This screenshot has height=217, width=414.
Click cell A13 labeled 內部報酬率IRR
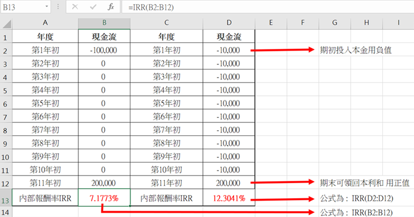45,198
